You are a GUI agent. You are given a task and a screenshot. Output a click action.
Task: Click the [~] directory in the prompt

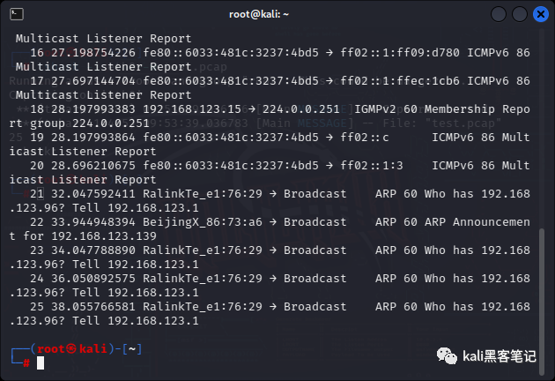point(132,348)
